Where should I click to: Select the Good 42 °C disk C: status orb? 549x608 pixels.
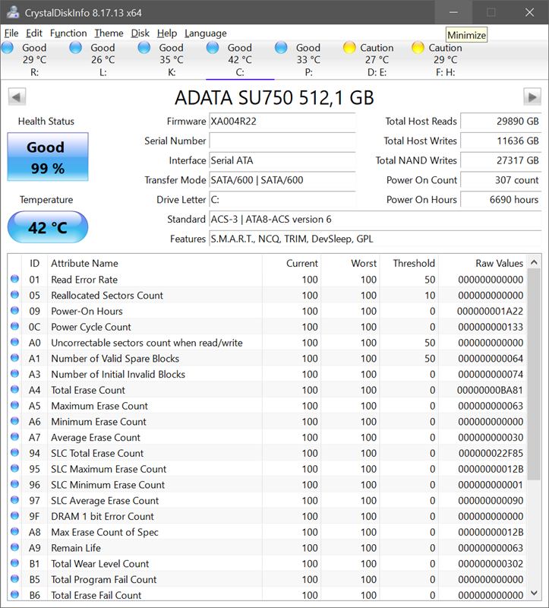(213, 48)
